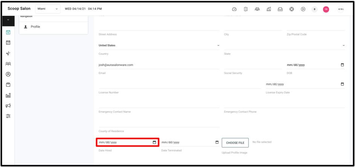Viewport: 355px width, 167px height.
Task: Open the calendar grid sidebar icon
Action: [x=8, y=43]
